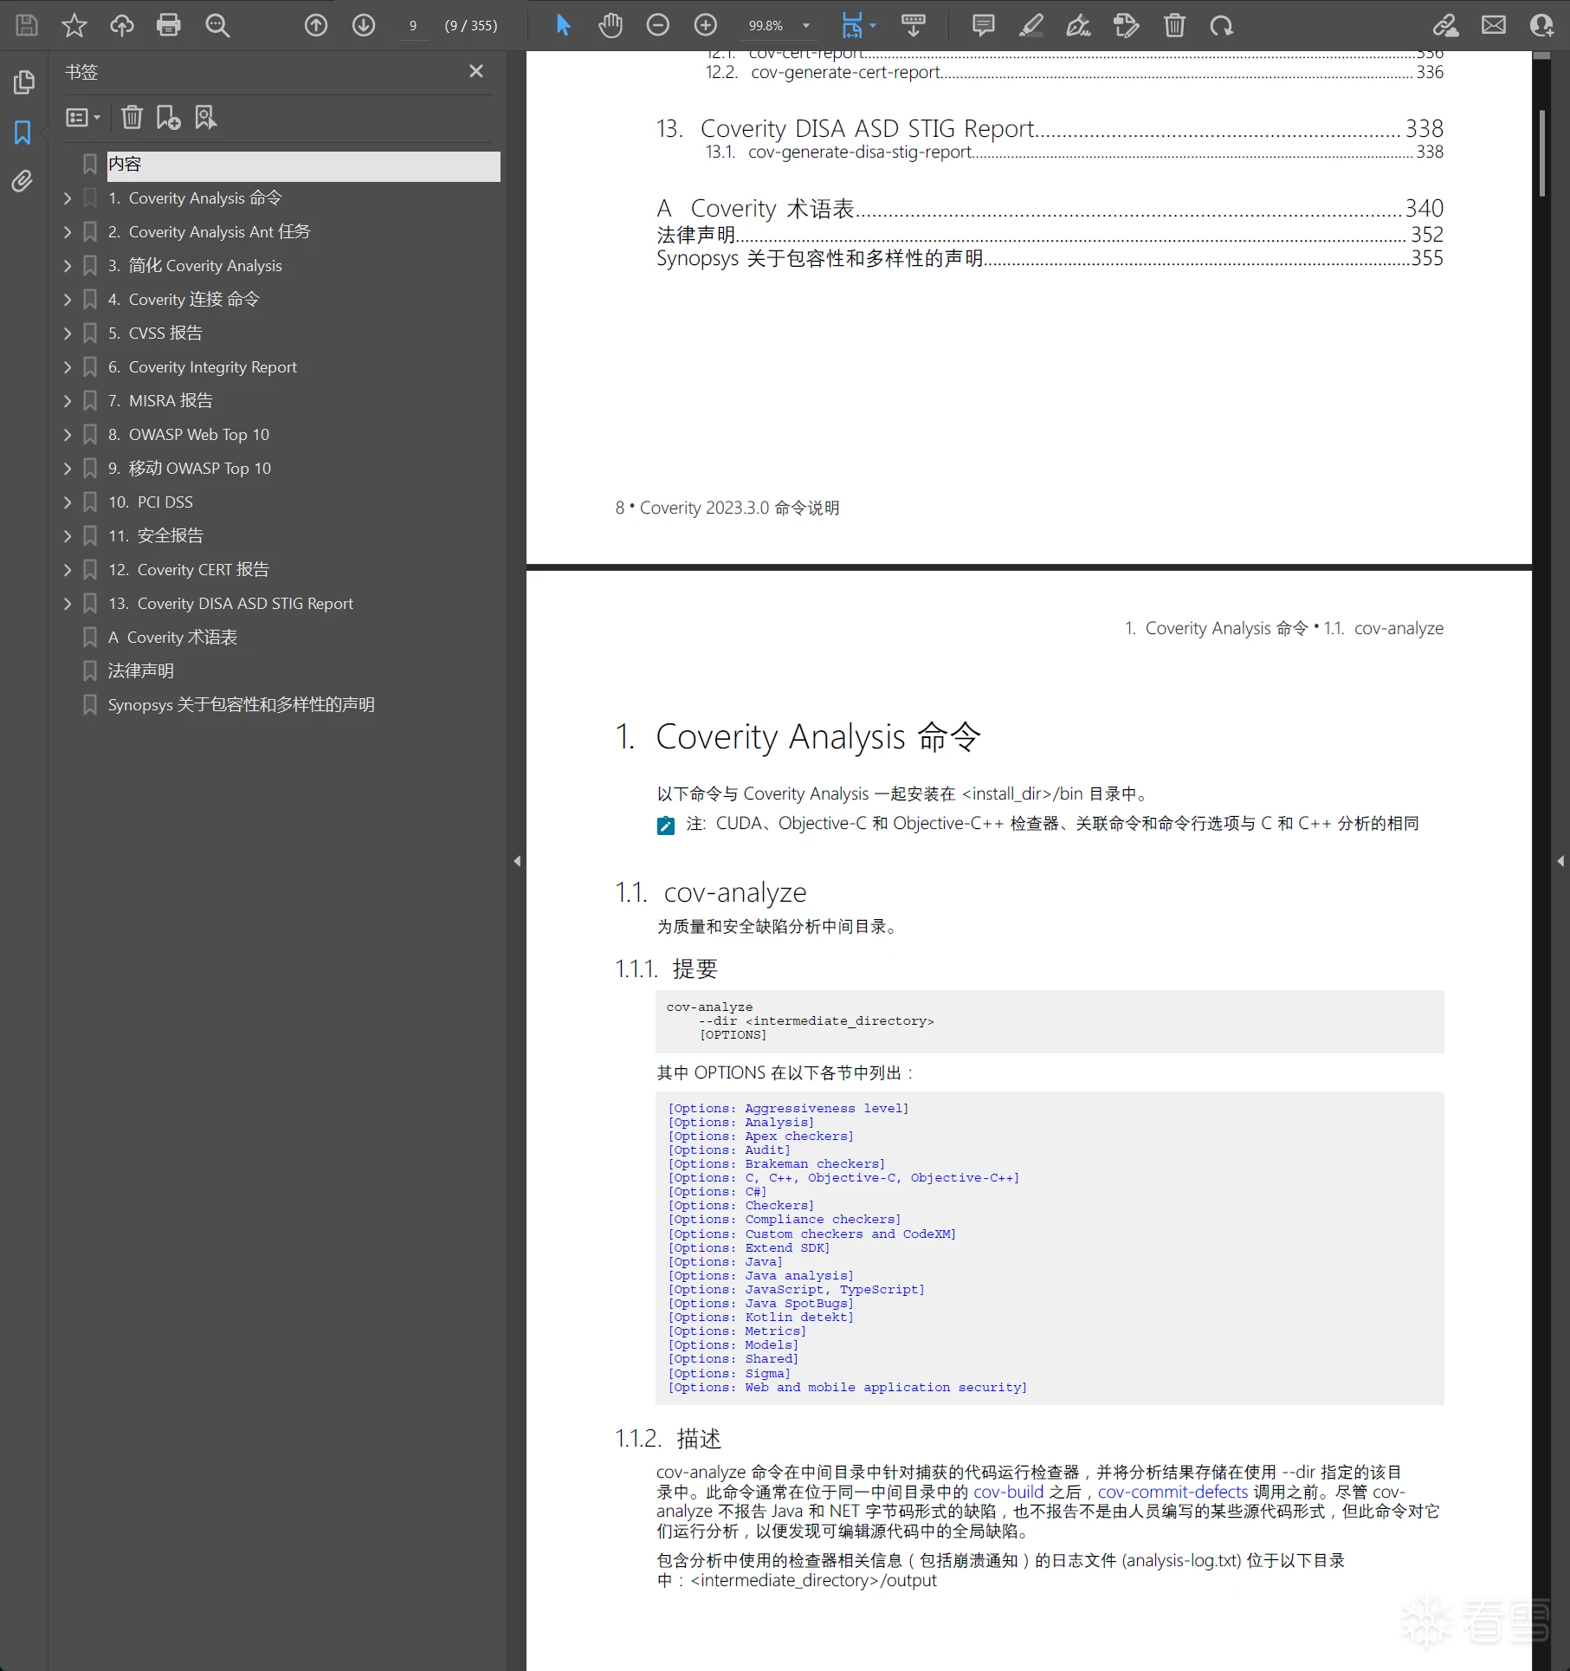1570x1671 pixels.
Task: Open '[Options: Java analysis]' link
Action: click(760, 1276)
